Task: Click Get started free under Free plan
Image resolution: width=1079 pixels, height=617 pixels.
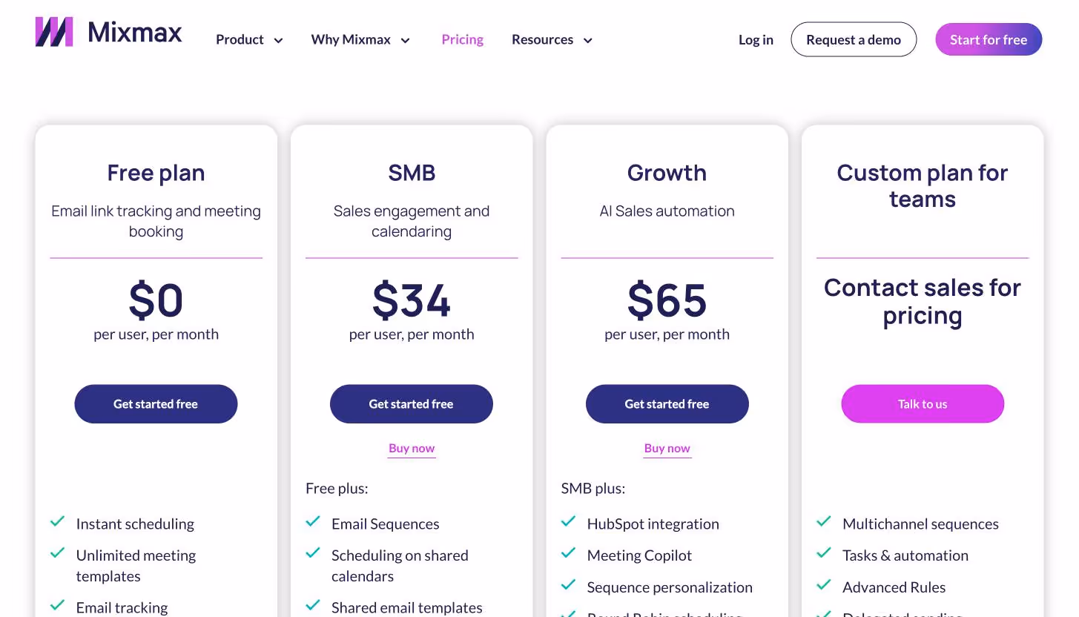Action: (x=156, y=403)
